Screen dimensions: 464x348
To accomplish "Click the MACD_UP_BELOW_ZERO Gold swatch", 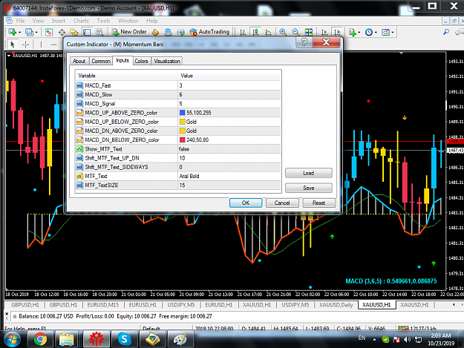I will click(183, 122).
